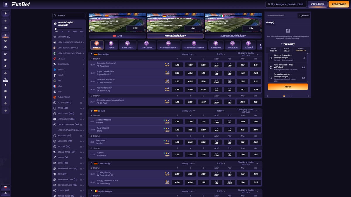The image size is (351, 197).
Task: Open the Counter-Strike esports category
Action: [168, 45]
